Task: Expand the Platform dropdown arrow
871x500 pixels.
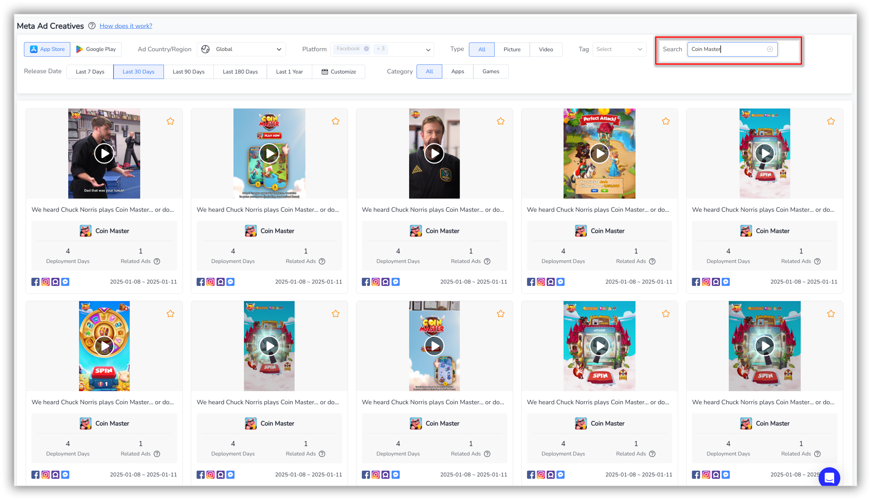Action: click(x=428, y=50)
